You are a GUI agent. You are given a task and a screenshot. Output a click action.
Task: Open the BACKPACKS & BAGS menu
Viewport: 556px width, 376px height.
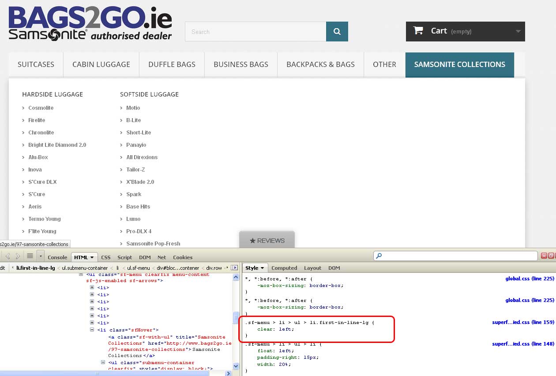point(320,64)
